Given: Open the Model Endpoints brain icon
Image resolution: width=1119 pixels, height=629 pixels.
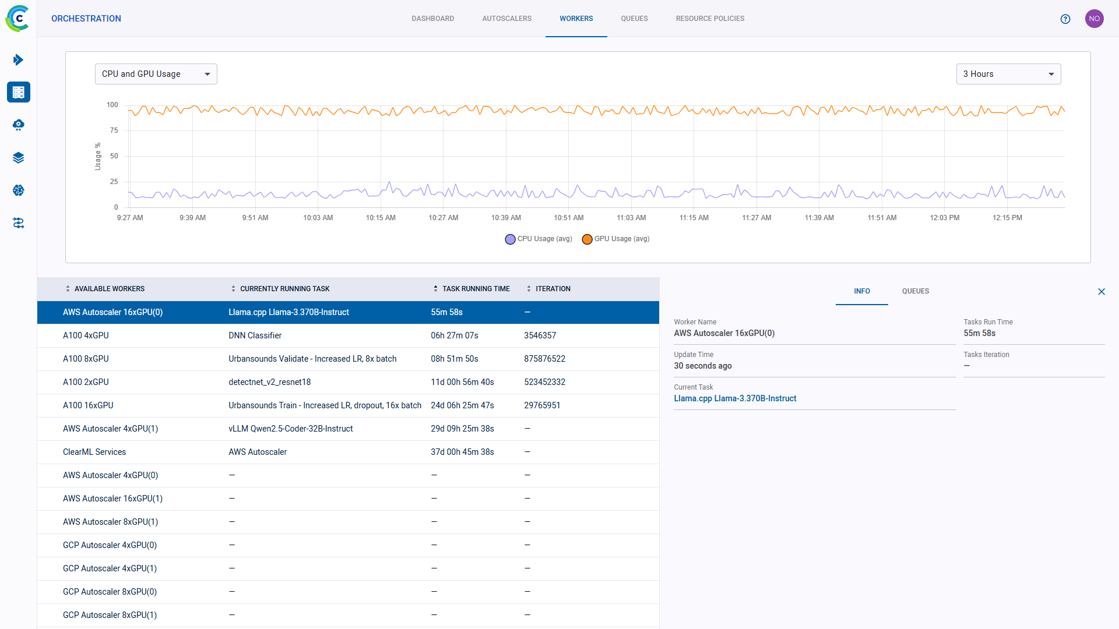Looking at the screenshot, I should 18,190.
